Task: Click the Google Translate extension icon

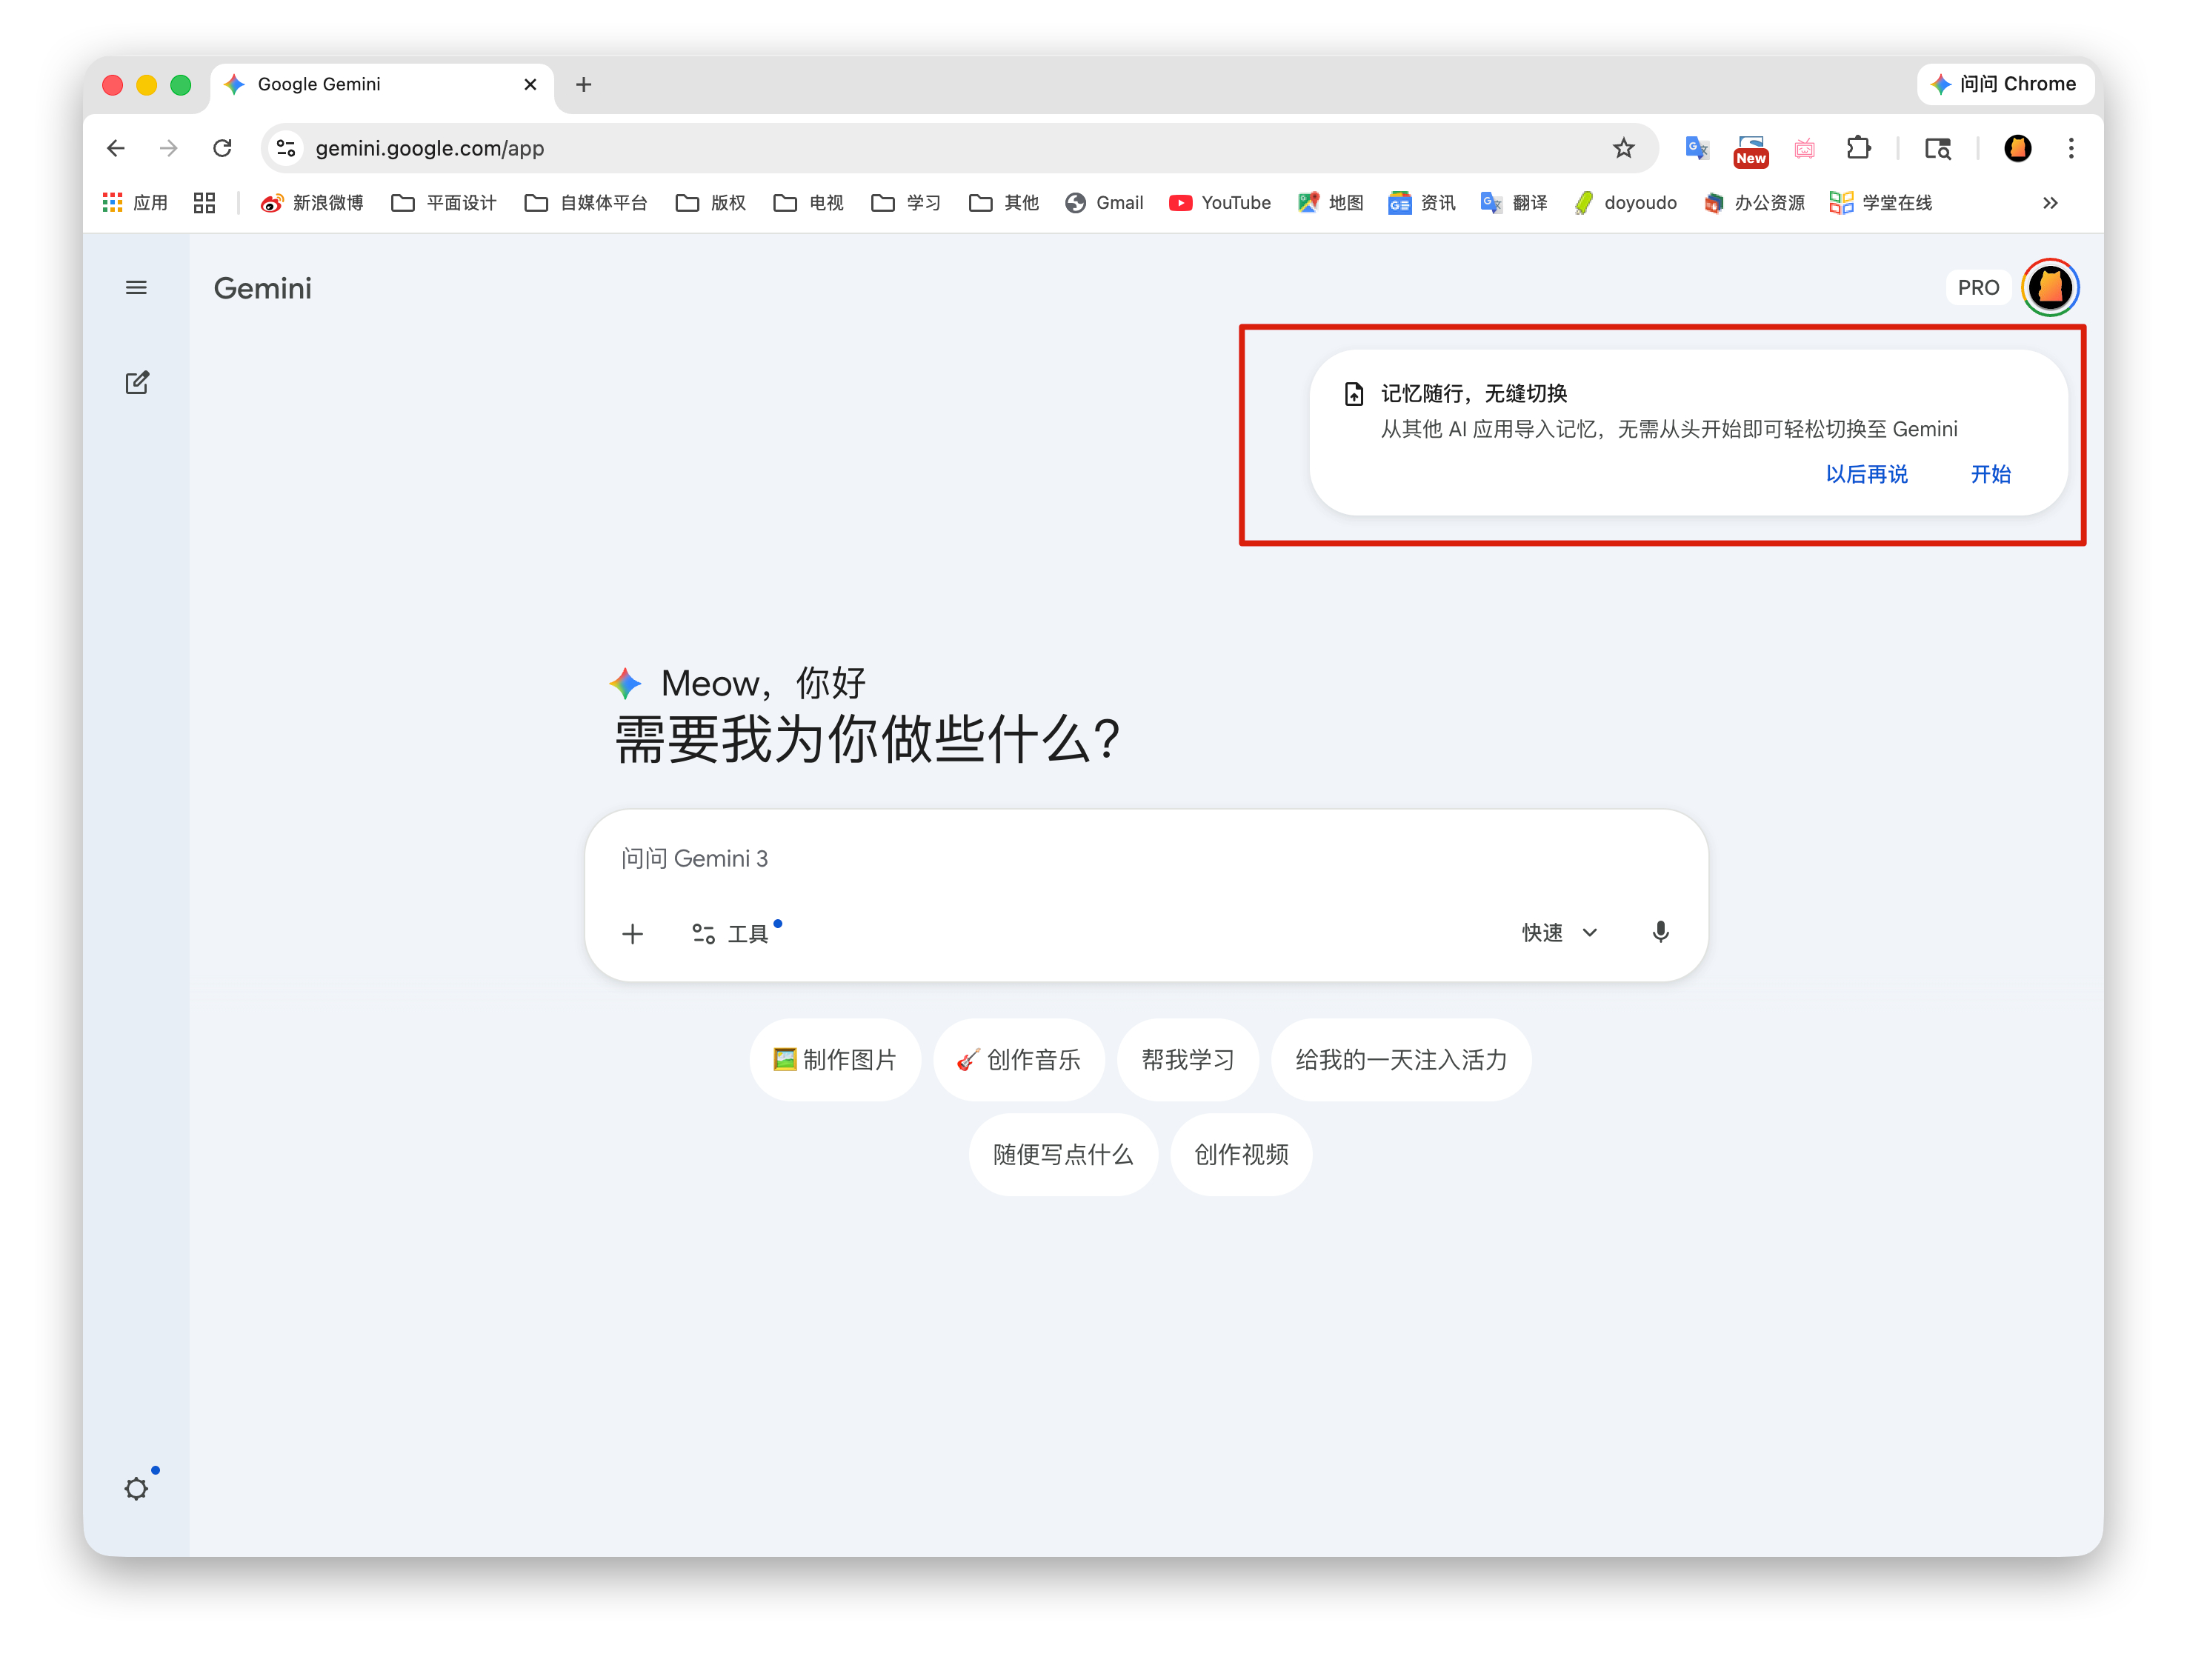Action: click(1697, 148)
